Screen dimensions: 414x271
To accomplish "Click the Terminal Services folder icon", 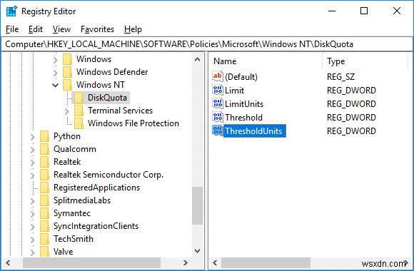I will 79,111.
